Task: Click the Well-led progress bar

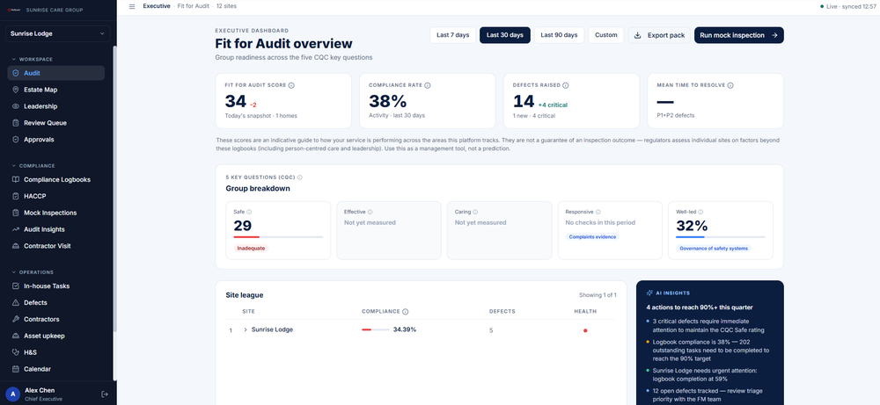Action: (x=721, y=237)
